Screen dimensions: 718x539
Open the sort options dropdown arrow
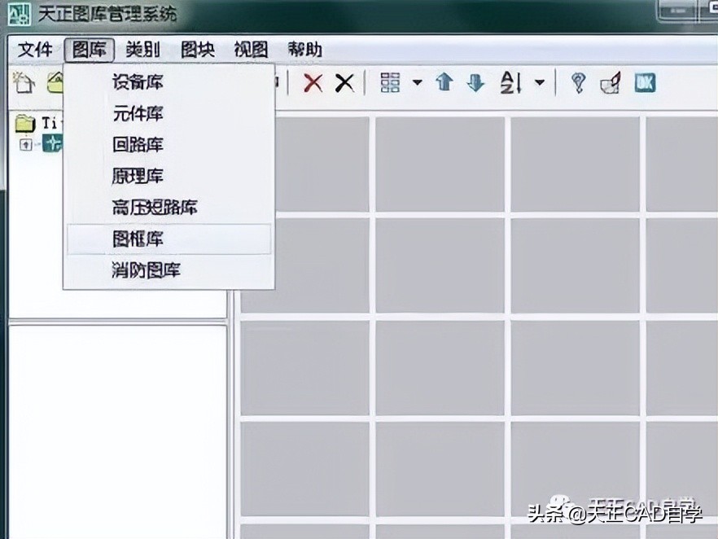coord(539,81)
